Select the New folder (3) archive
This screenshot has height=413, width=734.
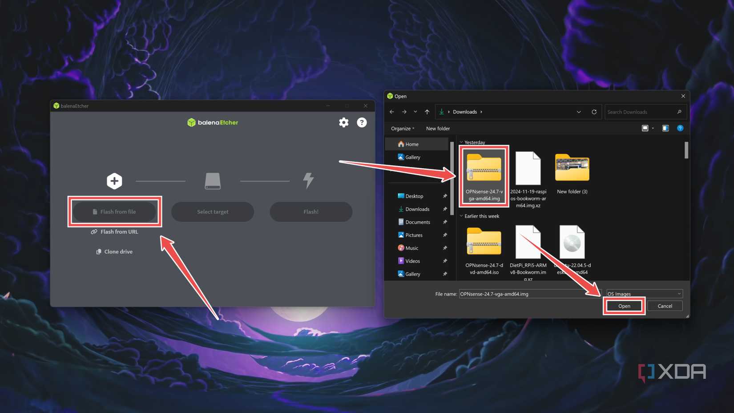click(x=572, y=174)
